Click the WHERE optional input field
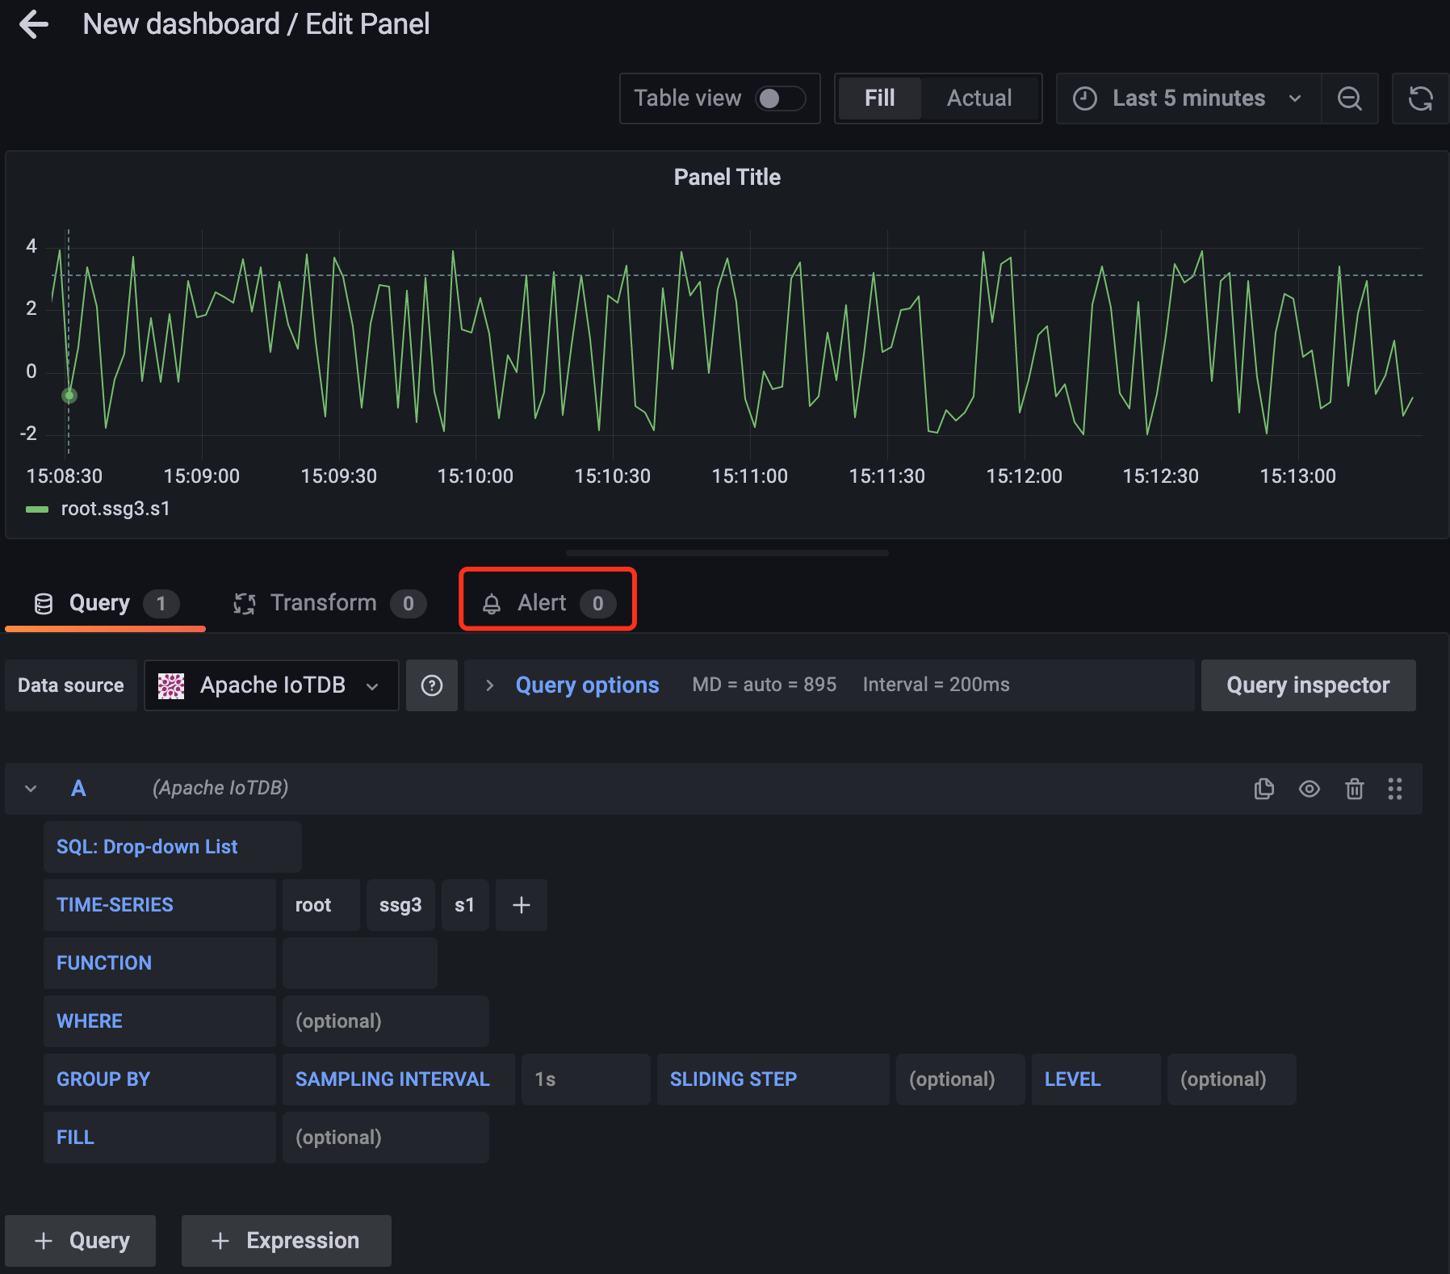 [385, 1021]
